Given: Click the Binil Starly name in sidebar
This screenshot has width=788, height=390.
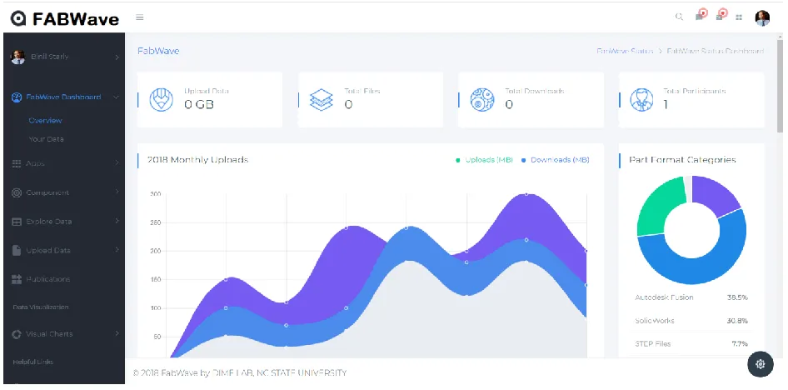Looking at the screenshot, I should click(49, 57).
